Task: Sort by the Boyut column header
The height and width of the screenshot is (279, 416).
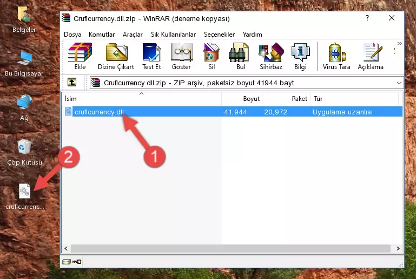Action: 242,99
